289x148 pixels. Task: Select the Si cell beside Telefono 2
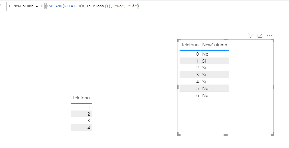(x=204, y=68)
